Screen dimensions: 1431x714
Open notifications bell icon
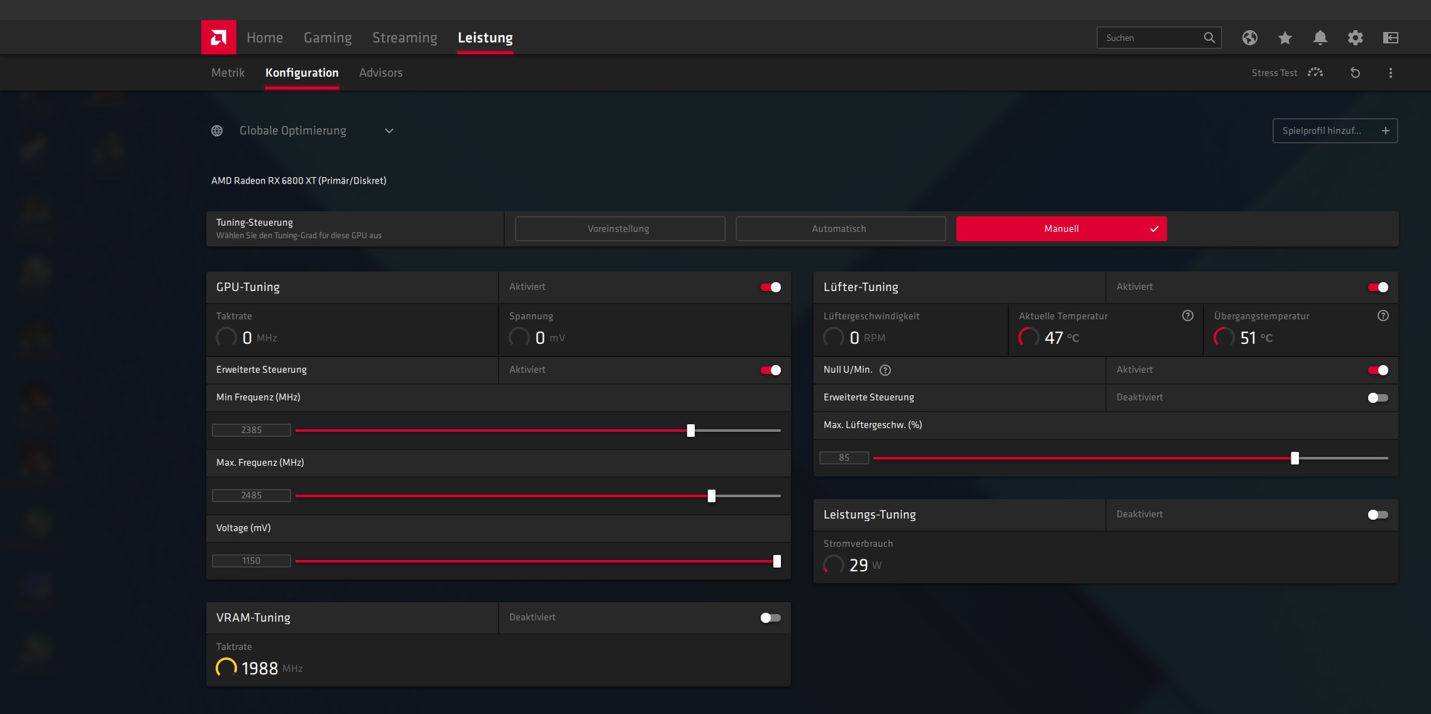1320,38
